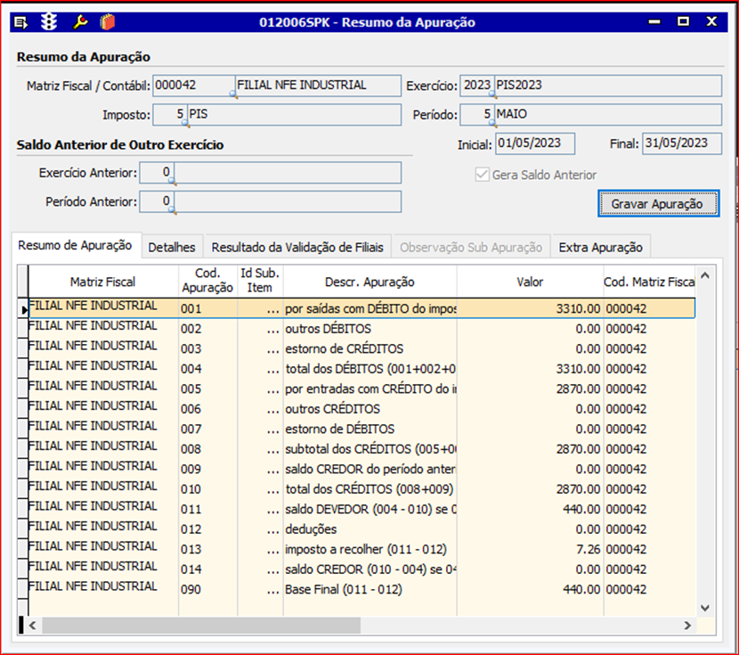The width and height of the screenshot is (739, 655).
Task: Select the row for imposto a recolher
Action: coord(365,549)
